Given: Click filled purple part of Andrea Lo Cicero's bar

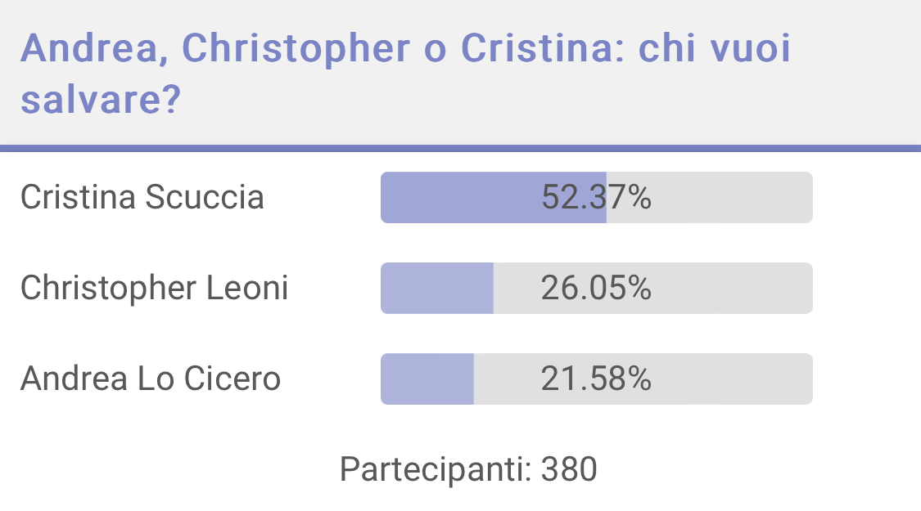Looking at the screenshot, I should coord(427,379).
